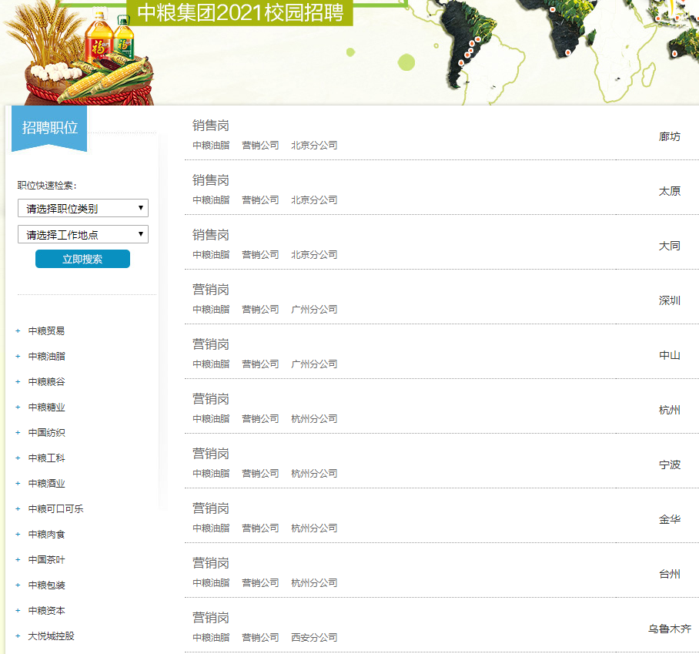
Task: Open the 营销岗 job in 台州
Action: [x=210, y=563]
